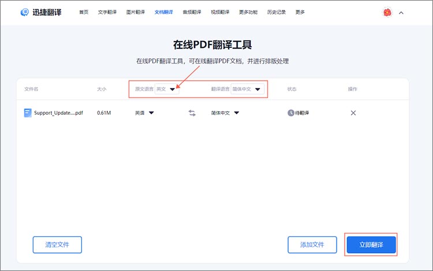Select the Support_Update....pdf file name
The width and height of the screenshot is (433, 271).
pyautogui.click(x=58, y=113)
